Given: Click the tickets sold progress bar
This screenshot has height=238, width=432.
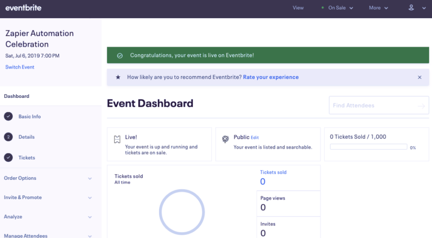Looking at the screenshot, I should coord(368,147).
